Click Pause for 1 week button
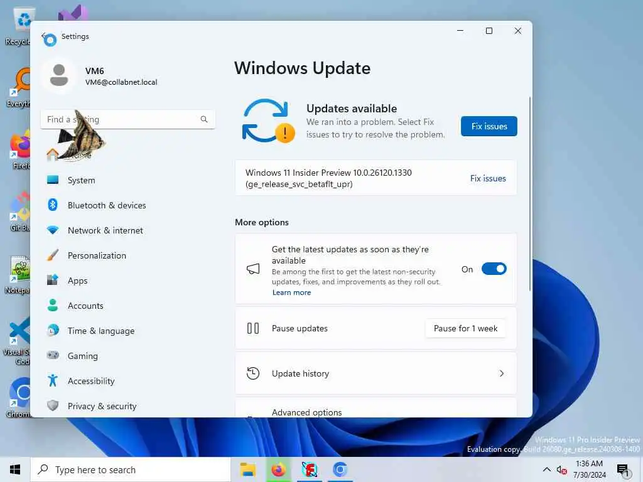Viewport: 643px width, 482px height. [465, 328]
